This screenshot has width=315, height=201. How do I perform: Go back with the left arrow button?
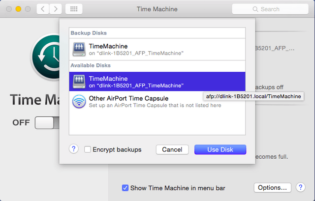pyautogui.click(x=43, y=9)
